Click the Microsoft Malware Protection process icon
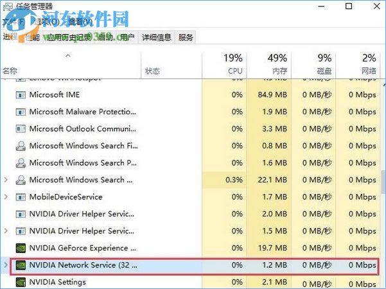Viewport: 386px width, 289px height. click(21, 112)
